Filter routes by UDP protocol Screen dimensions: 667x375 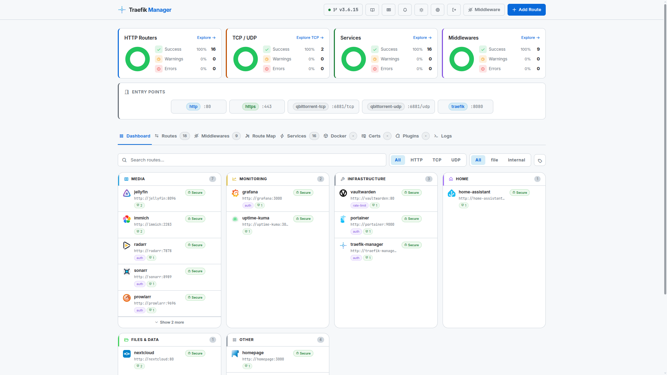pyautogui.click(x=456, y=160)
